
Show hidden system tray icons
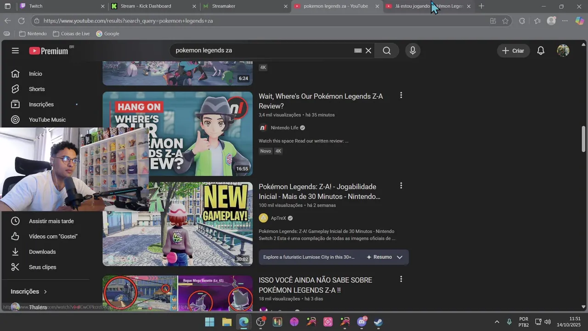(x=497, y=322)
